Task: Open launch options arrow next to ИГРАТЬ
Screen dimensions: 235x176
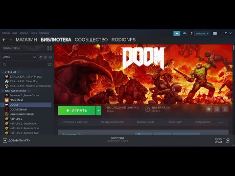Action: pos(98,110)
